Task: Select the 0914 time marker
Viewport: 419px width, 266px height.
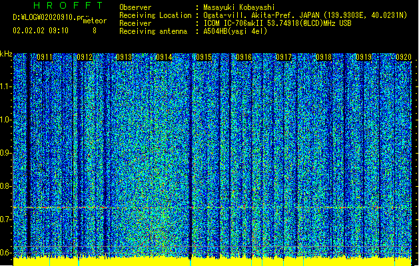Action: tap(164, 57)
